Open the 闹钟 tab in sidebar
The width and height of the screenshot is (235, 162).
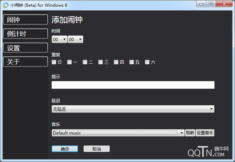pos(25,20)
